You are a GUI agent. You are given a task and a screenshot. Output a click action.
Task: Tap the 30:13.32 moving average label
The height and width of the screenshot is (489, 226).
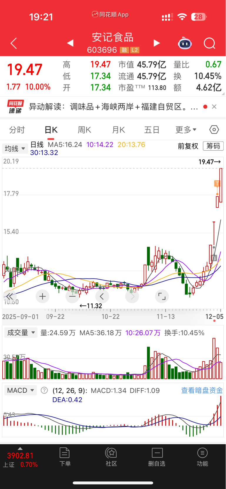tap(44, 153)
